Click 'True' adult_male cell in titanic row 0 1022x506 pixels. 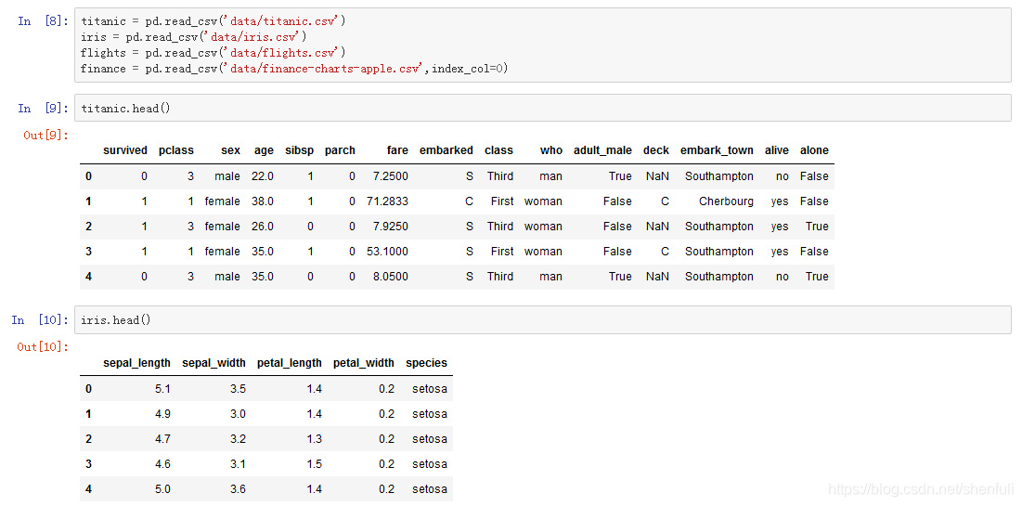coord(620,176)
